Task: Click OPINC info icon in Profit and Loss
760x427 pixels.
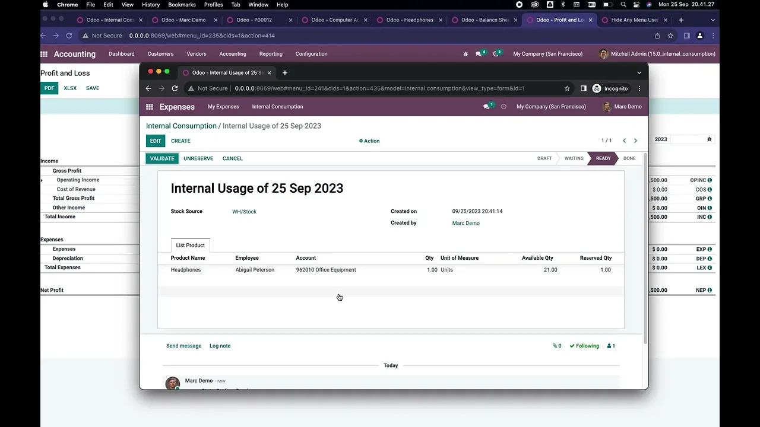Action: click(710, 180)
